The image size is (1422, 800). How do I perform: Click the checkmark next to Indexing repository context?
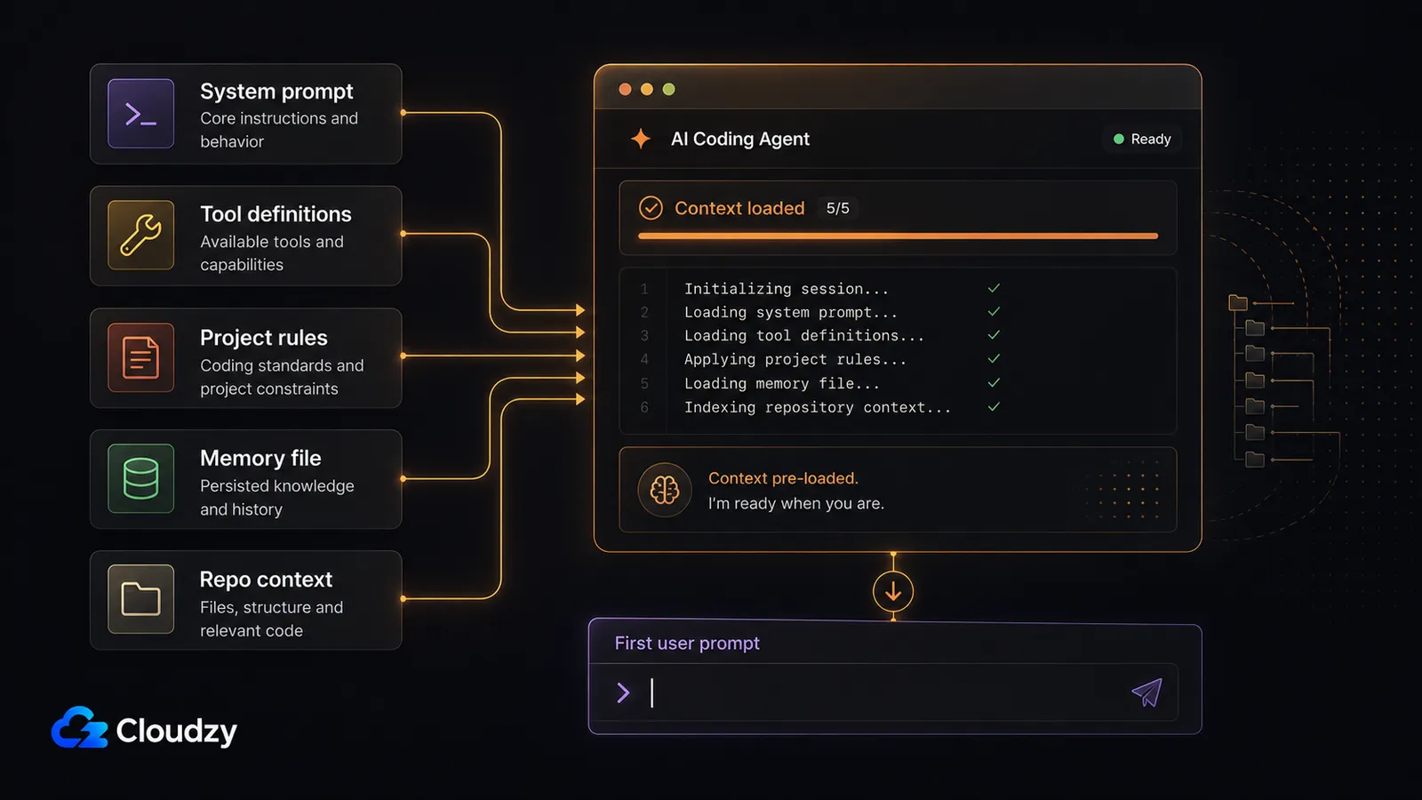994,406
